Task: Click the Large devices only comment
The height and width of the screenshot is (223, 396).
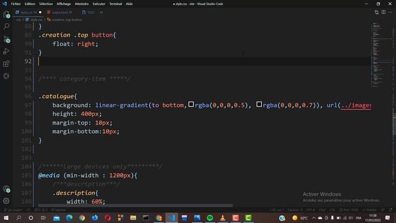Action: (100, 167)
